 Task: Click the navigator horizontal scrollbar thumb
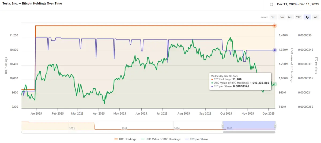pyautogui.click(x=249, y=132)
